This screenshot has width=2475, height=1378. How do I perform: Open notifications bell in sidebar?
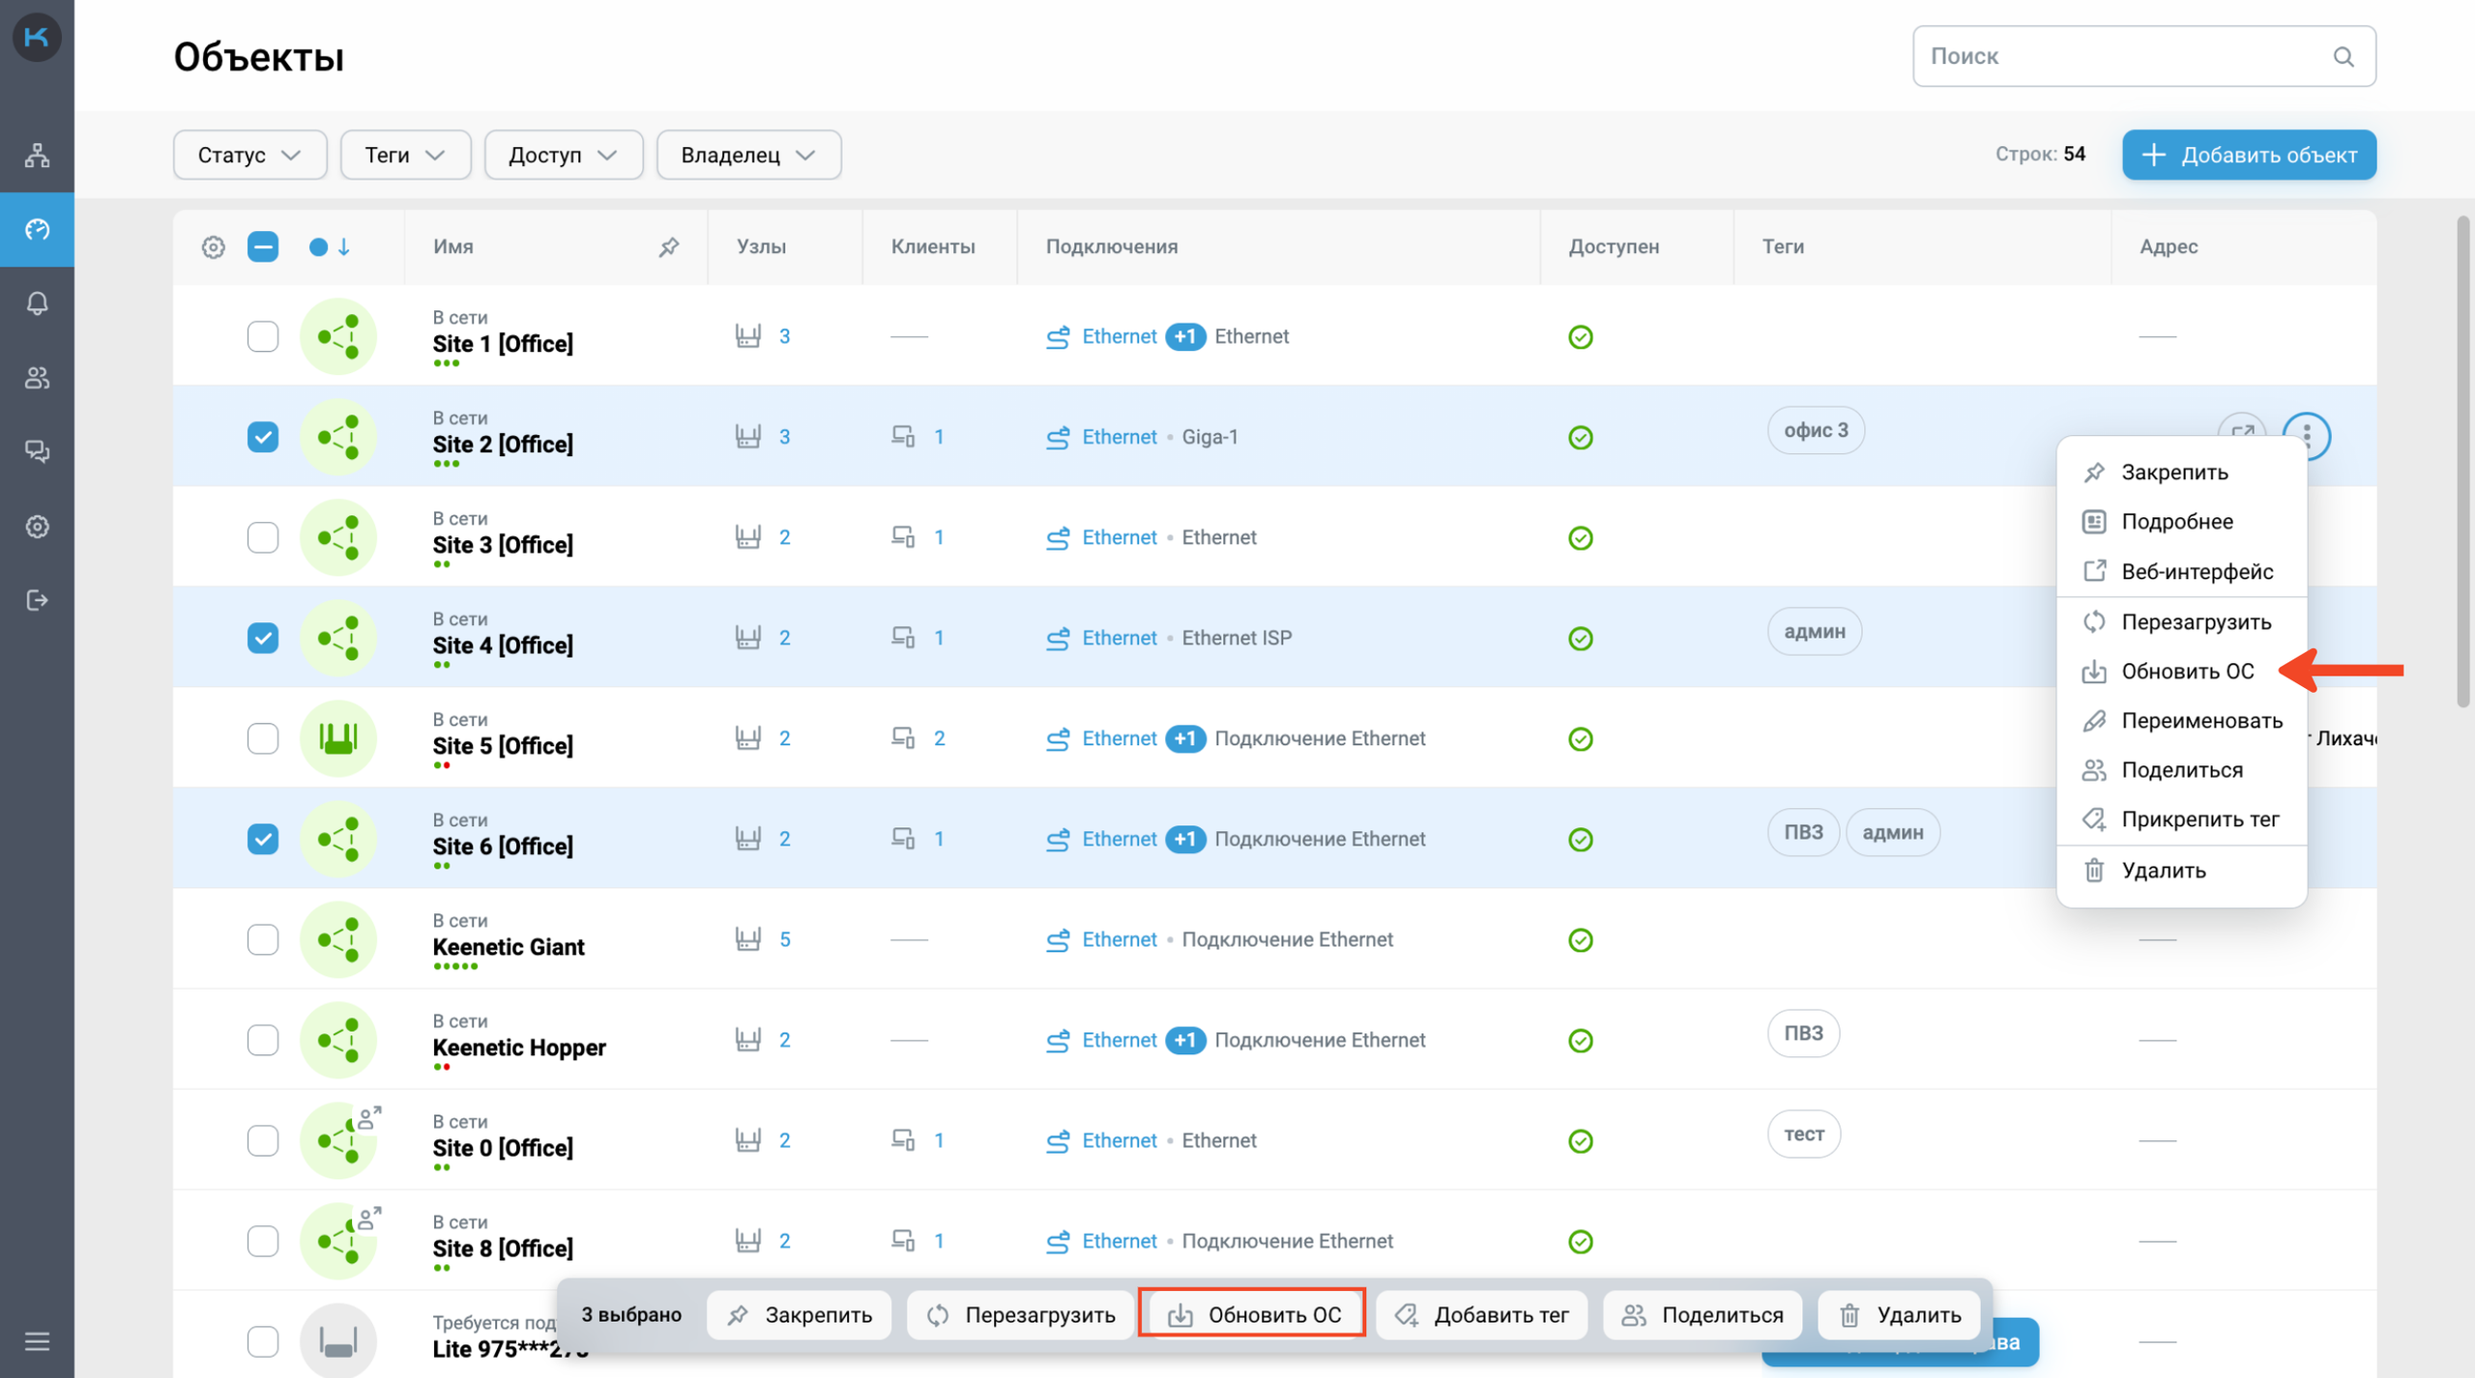pos(37,303)
